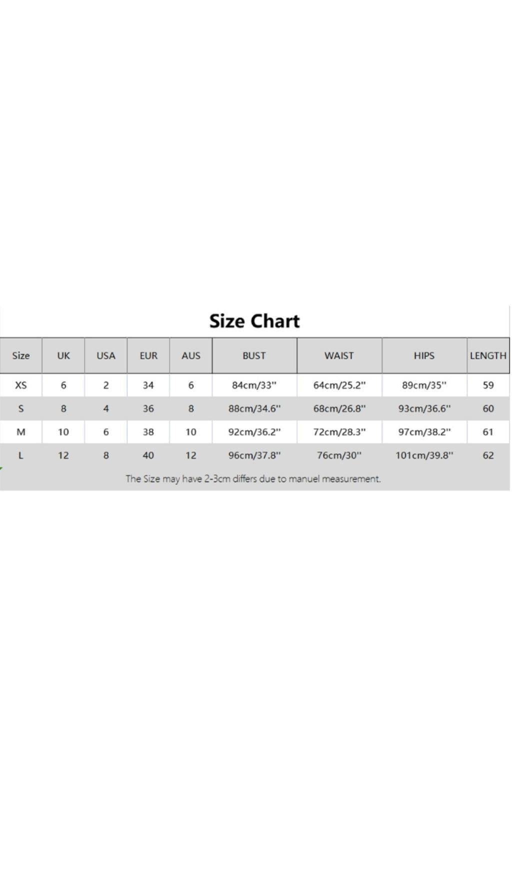This screenshot has height=870, width=512.
Task: Click the 101cm/39.8'' hips cell
Action: (x=424, y=455)
